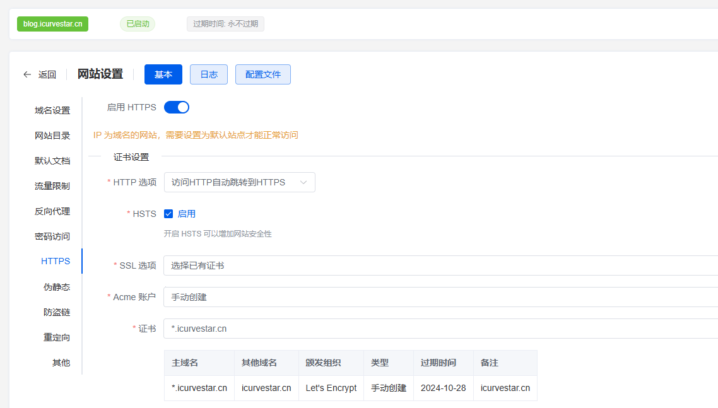The width and height of the screenshot is (718, 408).
Task: Open the Acme 账户 dropdown
Action: (440, 297)
